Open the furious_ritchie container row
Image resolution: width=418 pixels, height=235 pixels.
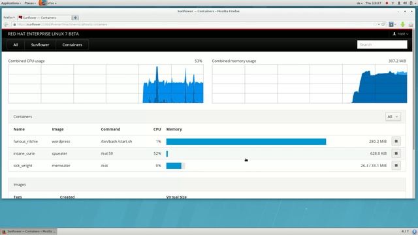point(207,142)
